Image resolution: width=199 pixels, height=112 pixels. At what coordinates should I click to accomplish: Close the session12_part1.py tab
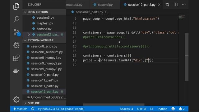159,5
